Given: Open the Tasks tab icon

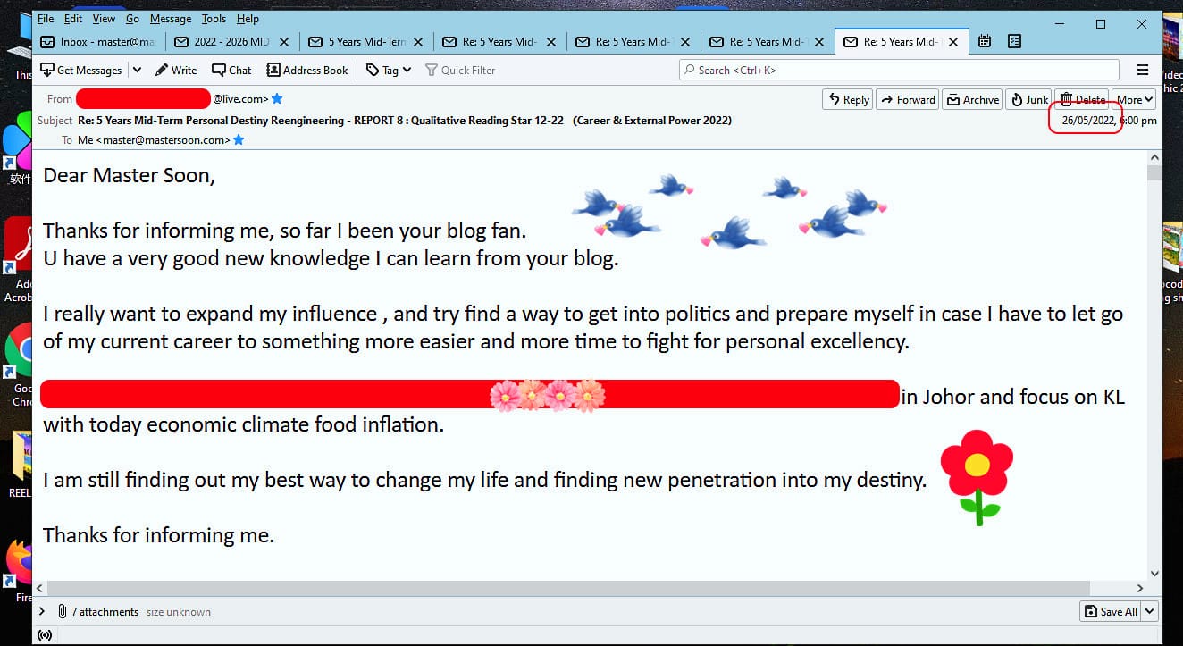Looking at the screenshot, I should [1014, 41].
